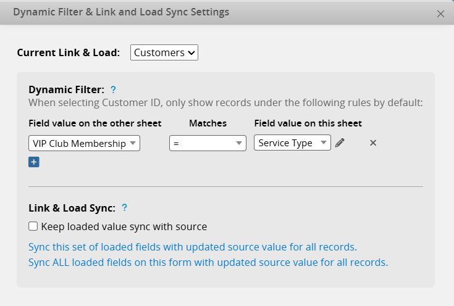Image resolution: width=454 pixels, height=306 pixels.
Task: Click the dialog title bar text
Action: point(121,12)
